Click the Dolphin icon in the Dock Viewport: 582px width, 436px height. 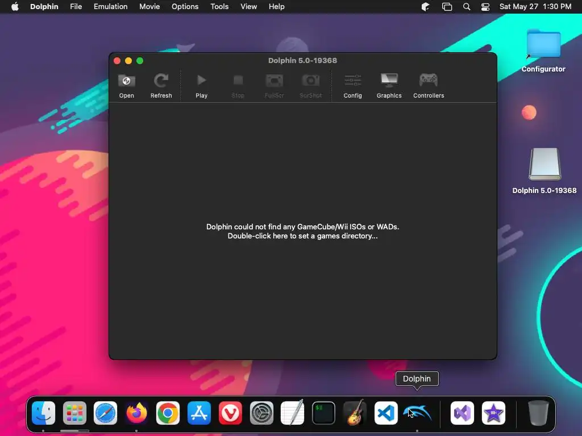coord(417,413)
